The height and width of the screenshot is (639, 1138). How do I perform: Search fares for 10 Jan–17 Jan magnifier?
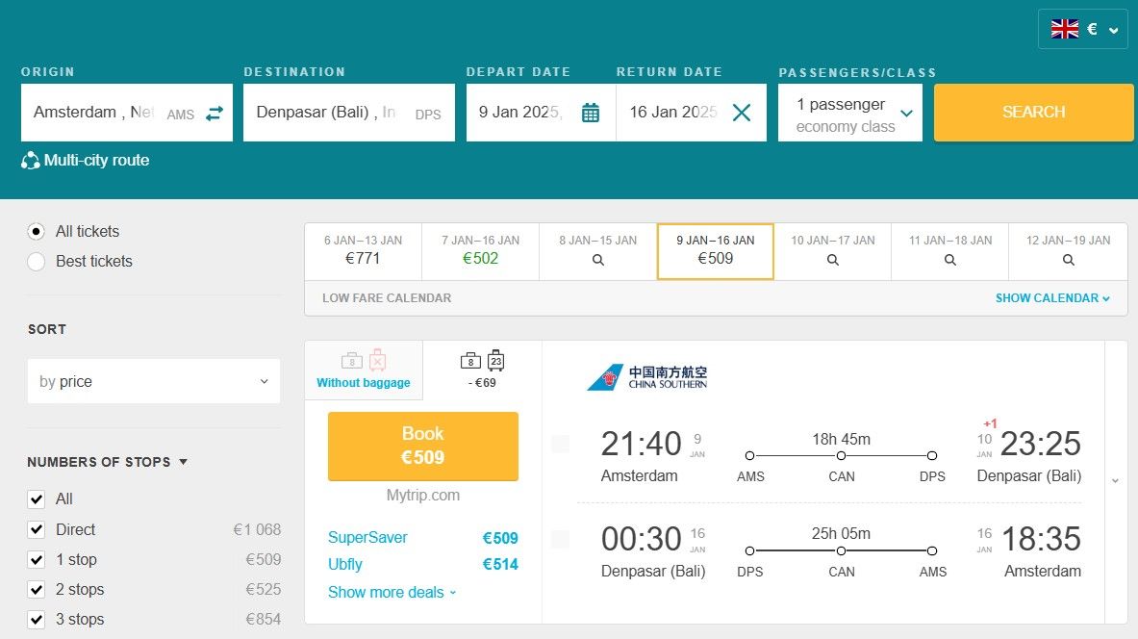point(833,260)
